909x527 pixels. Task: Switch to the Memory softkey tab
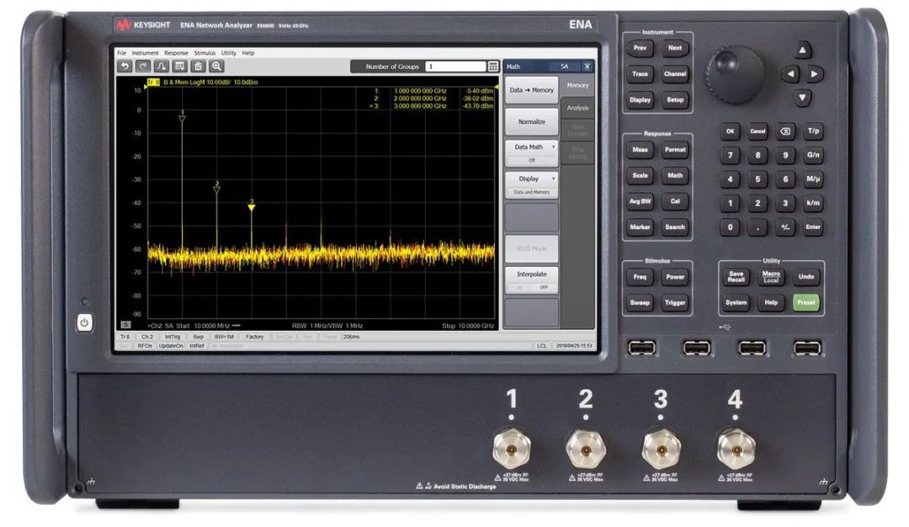tap(577, 85)
